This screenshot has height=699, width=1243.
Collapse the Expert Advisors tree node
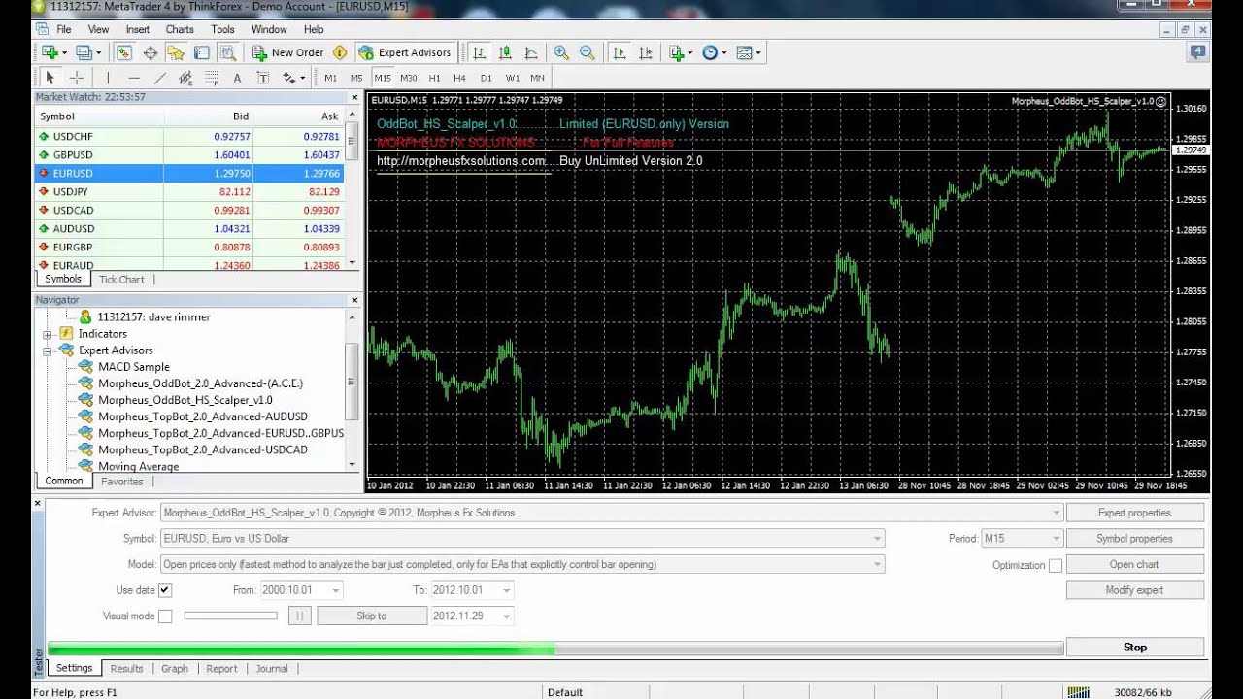click(x=47, y=350)
